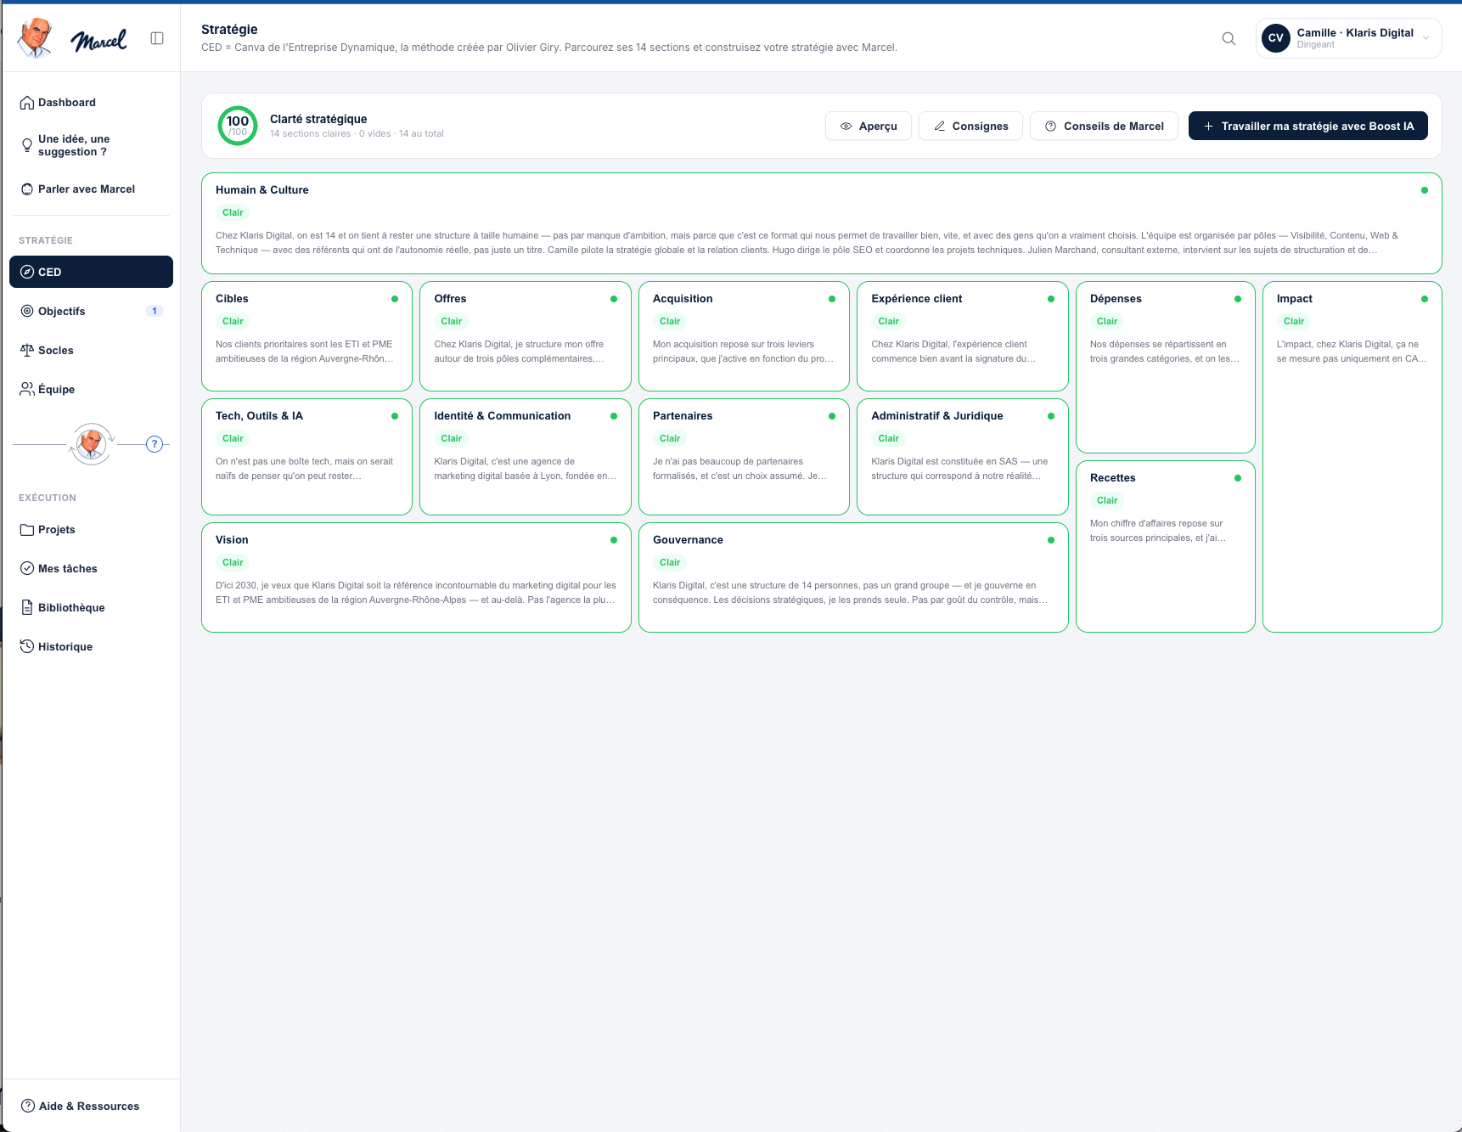
Task: Open the Consignes button
Action: (970, 126)
